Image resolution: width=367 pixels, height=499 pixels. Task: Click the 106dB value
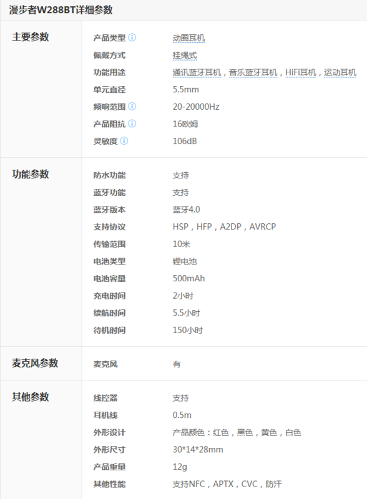click(185, 141)
